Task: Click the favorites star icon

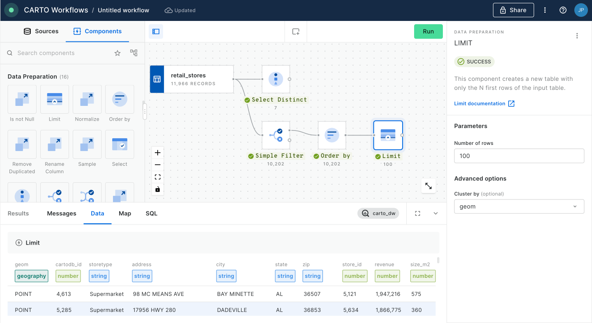Action: tap(117, 53)
